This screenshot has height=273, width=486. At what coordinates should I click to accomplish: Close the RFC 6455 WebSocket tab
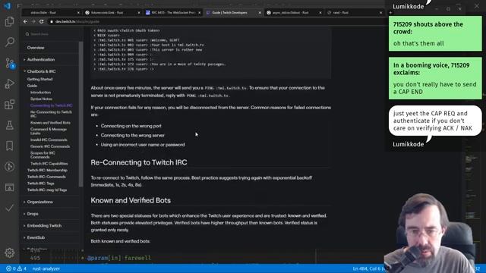(199, 13)
